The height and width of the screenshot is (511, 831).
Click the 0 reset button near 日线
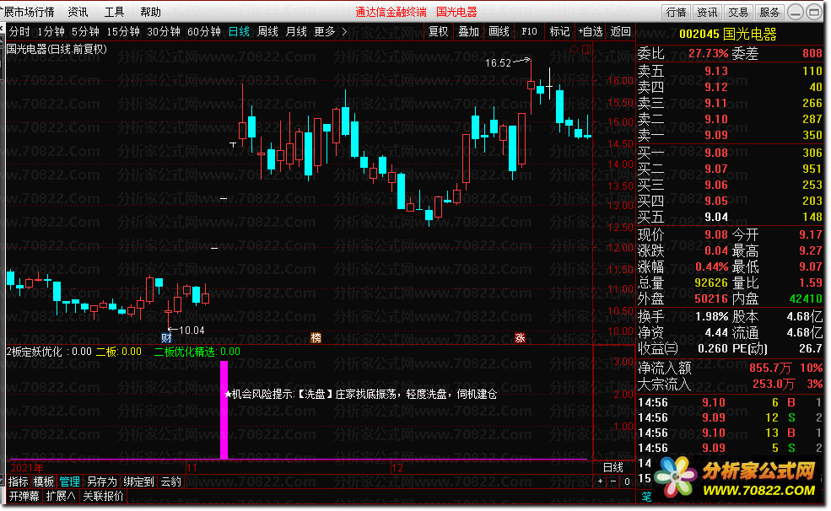pos(627,481)
